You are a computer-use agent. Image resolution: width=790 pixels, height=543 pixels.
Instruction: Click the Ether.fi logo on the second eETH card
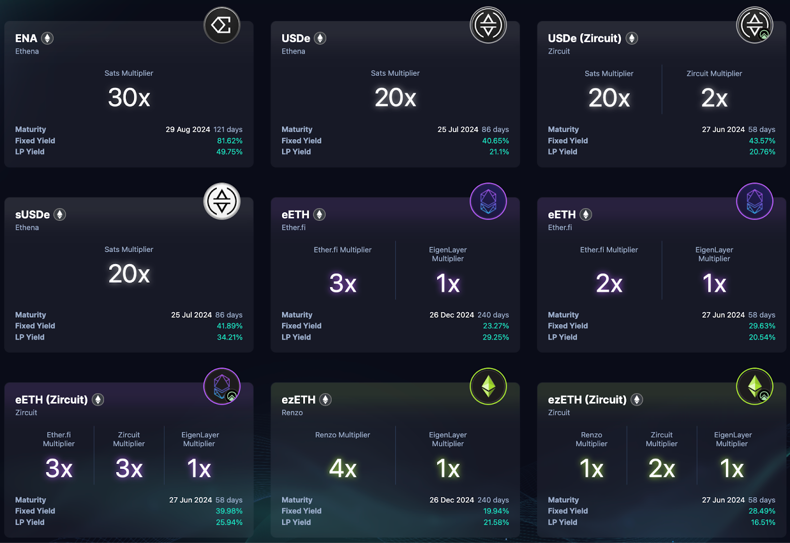point(755,201)
